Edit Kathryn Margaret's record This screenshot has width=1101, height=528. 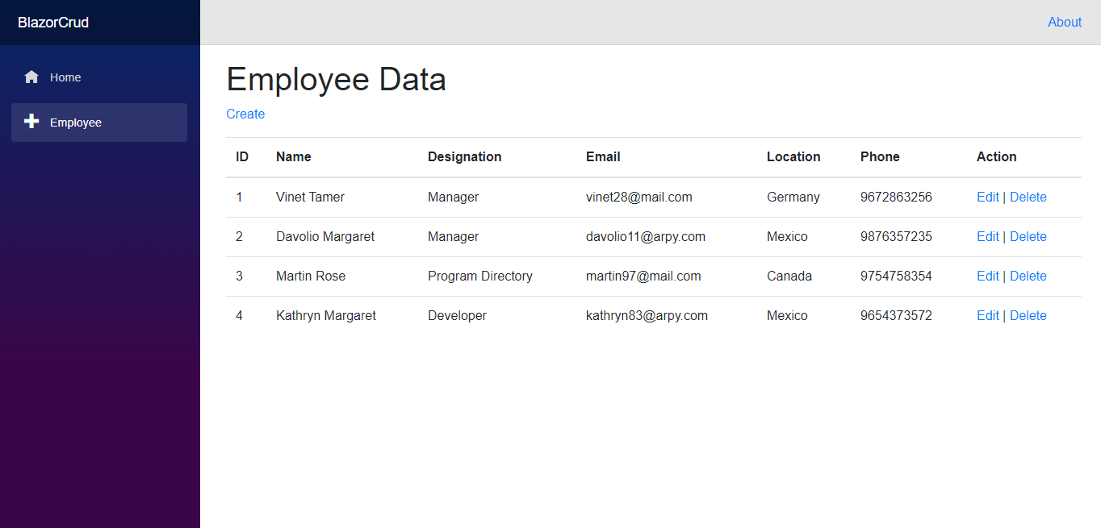pos(987,315)
